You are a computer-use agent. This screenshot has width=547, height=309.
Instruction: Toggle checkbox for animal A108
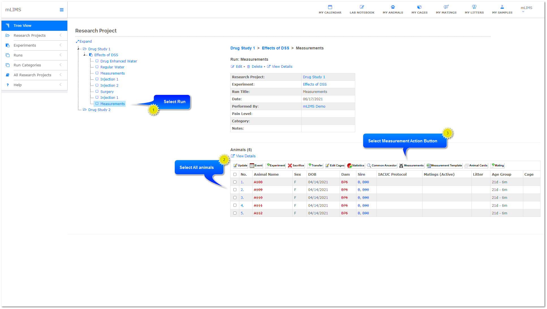[x=235, y=182]
